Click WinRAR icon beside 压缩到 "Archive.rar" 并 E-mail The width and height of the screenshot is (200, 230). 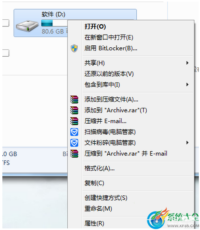pos(74,154)
